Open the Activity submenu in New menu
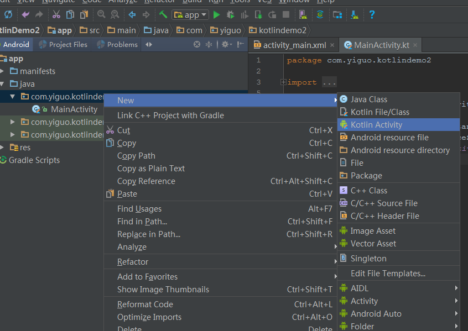This screenshot has height=331, width=468. click(398, 301)
